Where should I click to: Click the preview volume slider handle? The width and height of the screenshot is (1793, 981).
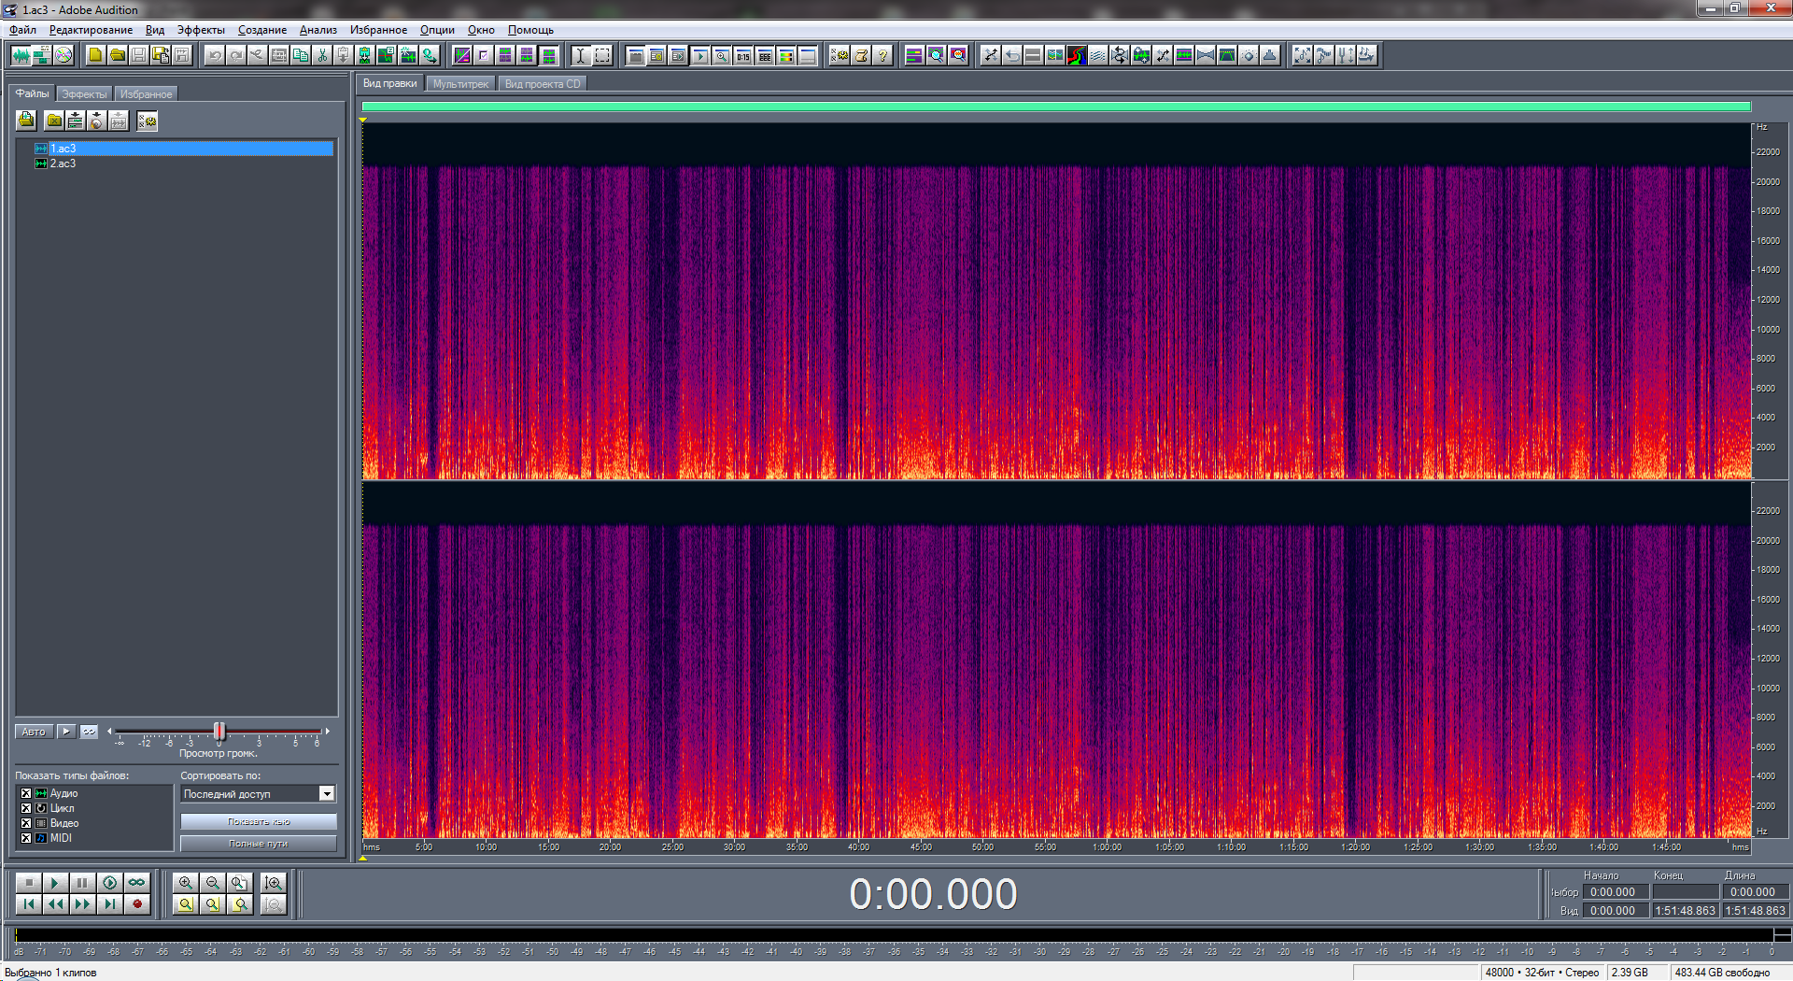(219, 731)
